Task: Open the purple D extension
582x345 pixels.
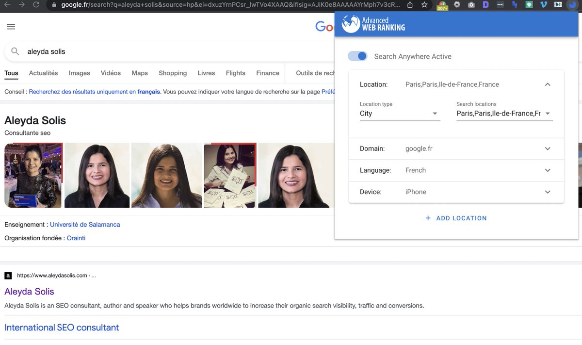Action: coord(486,5)
